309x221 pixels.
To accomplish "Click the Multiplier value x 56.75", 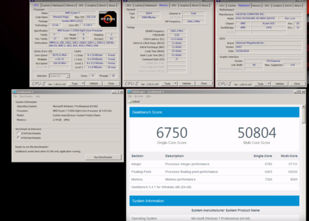I will (x=60, y=59).
